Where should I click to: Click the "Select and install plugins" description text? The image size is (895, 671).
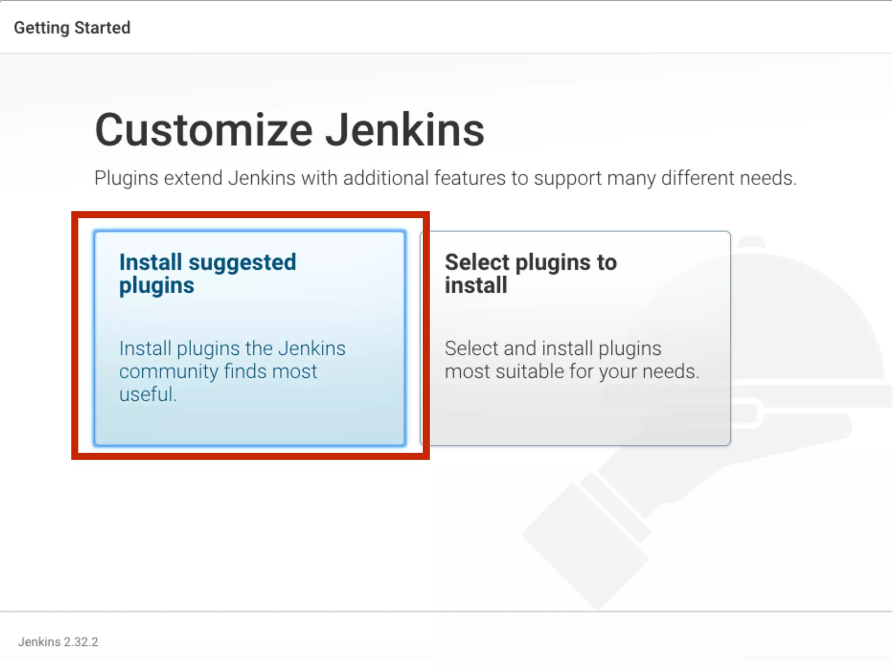click(x=553, y=349)
